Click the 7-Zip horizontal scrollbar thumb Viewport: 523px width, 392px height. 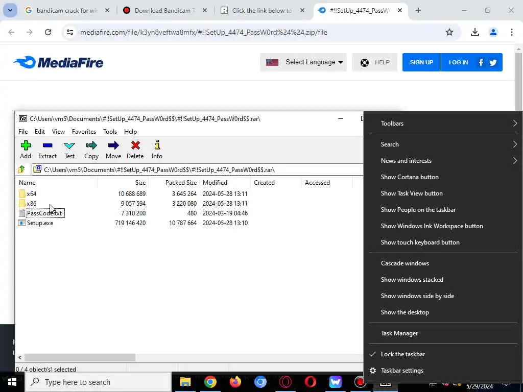pos(80,358)
